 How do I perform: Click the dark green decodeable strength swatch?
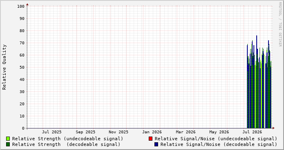(x=8, y=144)
